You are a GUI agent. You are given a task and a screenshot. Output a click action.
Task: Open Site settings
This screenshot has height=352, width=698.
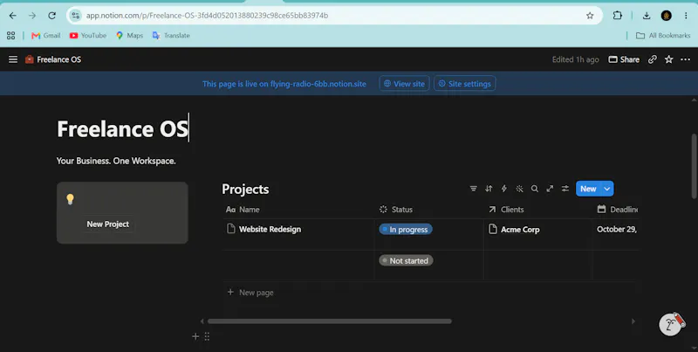click(464, 83)
